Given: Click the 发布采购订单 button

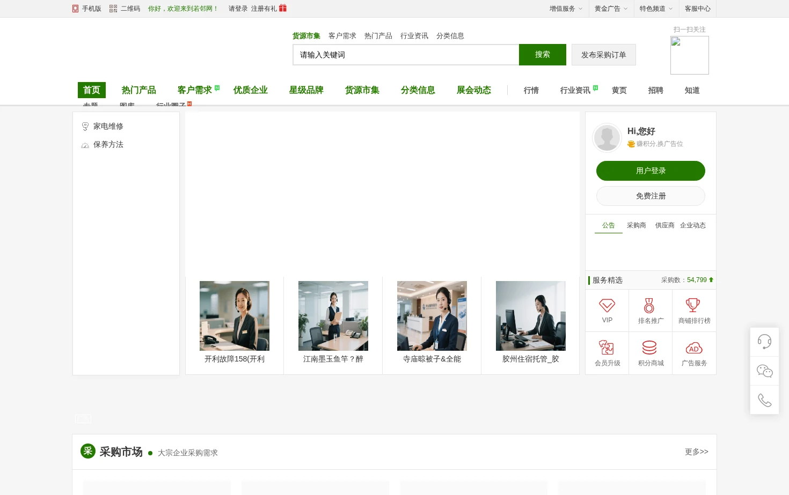Looking at the screenshot, I should pyautogui.click(x=604, y=55).
